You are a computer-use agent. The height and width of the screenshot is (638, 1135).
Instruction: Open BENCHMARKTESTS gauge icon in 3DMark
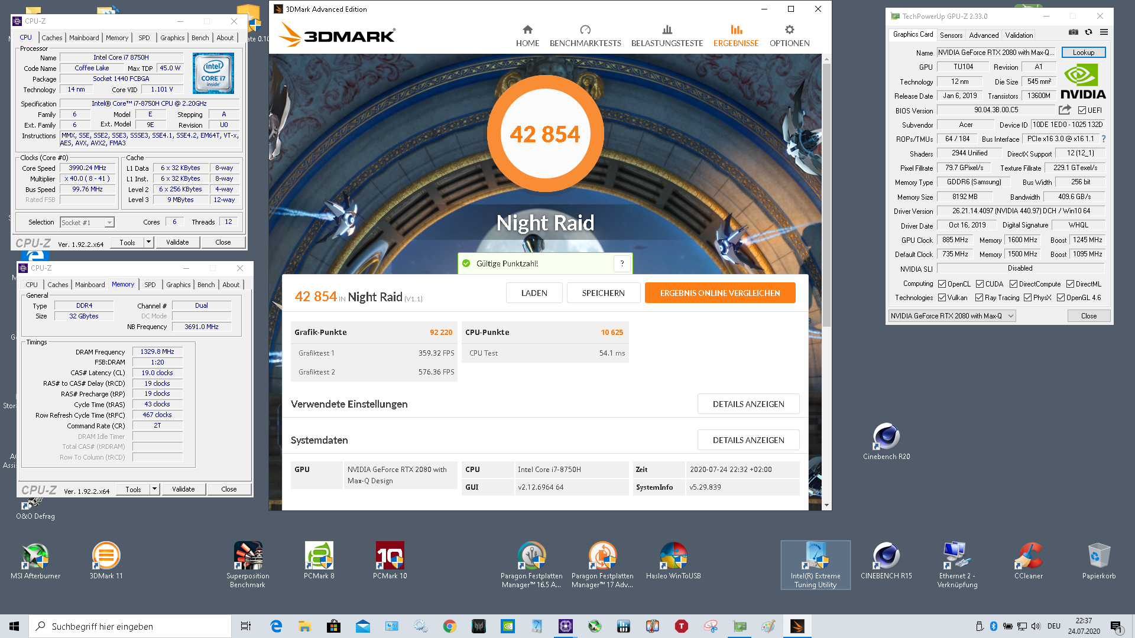pos(585,30)
